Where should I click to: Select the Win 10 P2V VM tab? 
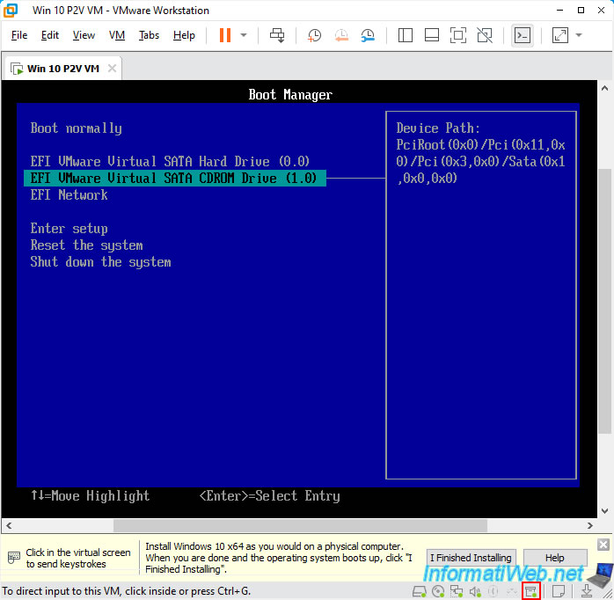point(63,69)
